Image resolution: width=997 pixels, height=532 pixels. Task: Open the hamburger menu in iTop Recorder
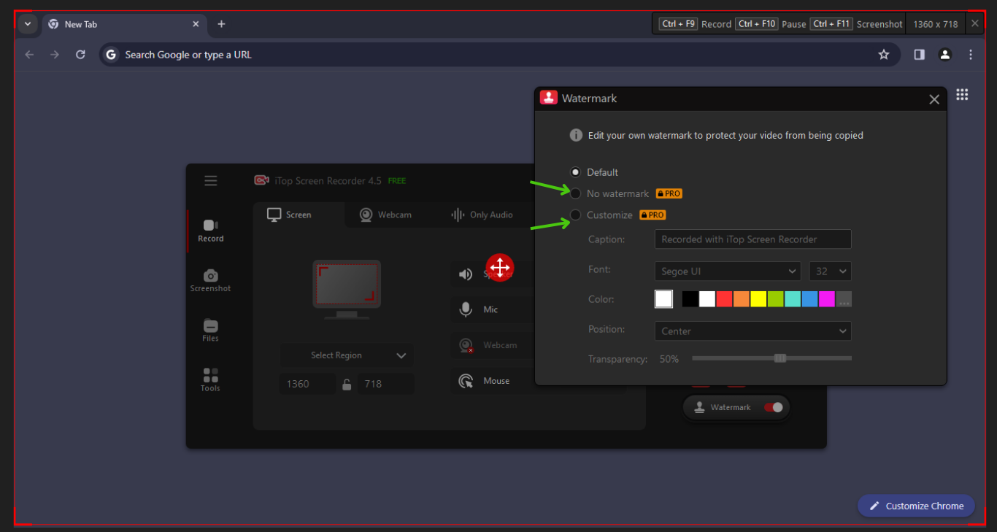click(x=210, y=181)
